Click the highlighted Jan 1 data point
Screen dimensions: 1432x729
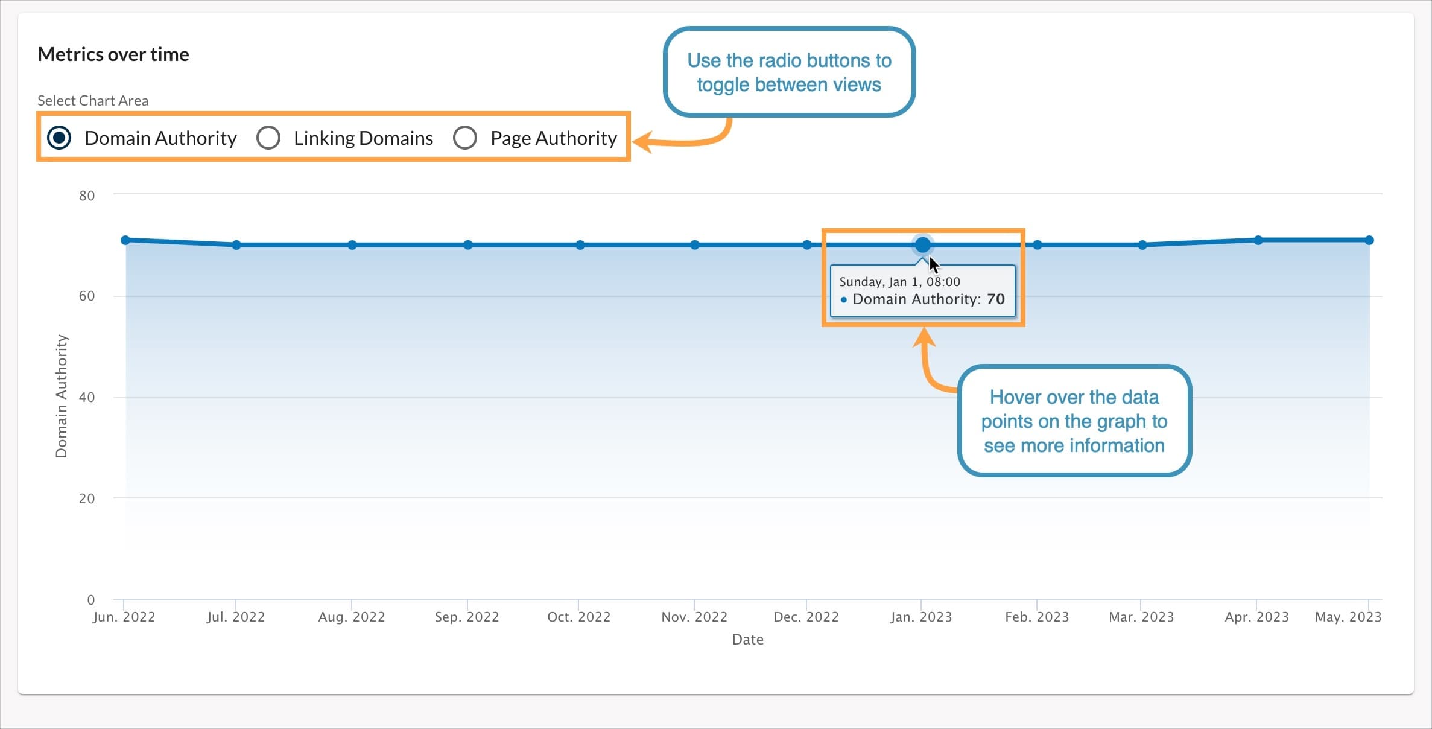coord(922,244)
